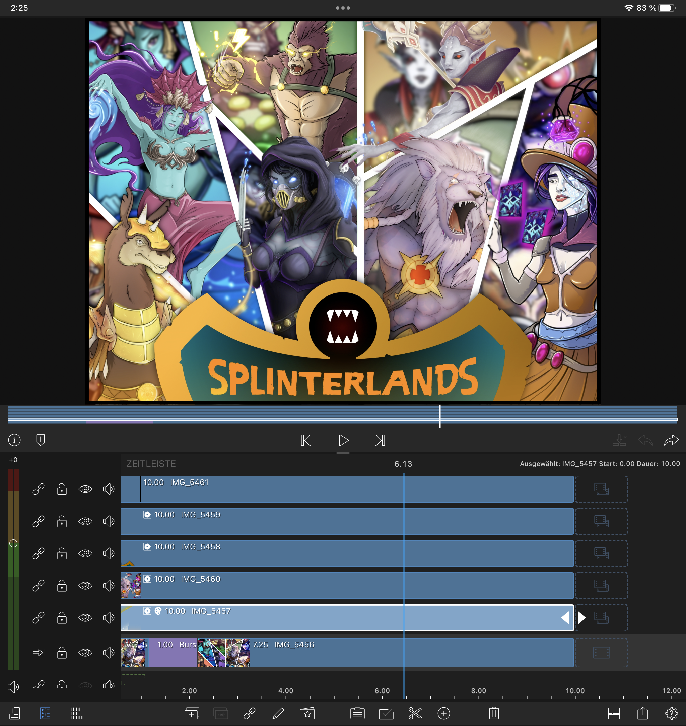
Task: Click the detach audio icon
Action: 220,713
